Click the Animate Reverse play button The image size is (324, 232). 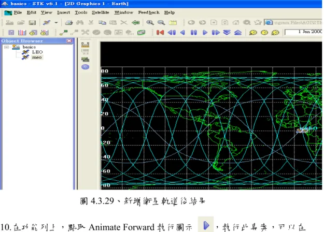[x=182, y=33]
